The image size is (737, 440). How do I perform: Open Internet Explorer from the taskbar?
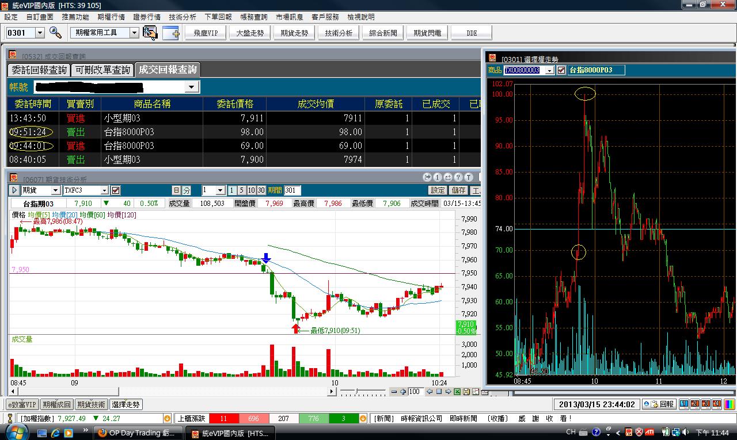pyautogui.click(x=56, y=433)
